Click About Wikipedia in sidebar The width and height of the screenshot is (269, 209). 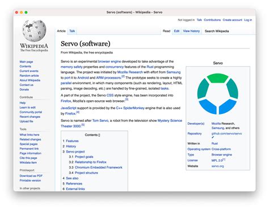tap(30, 80)
